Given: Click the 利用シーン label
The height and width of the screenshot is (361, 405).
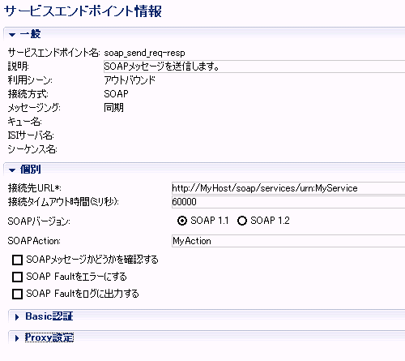Looking at the screenshot, I should (30, 80).
